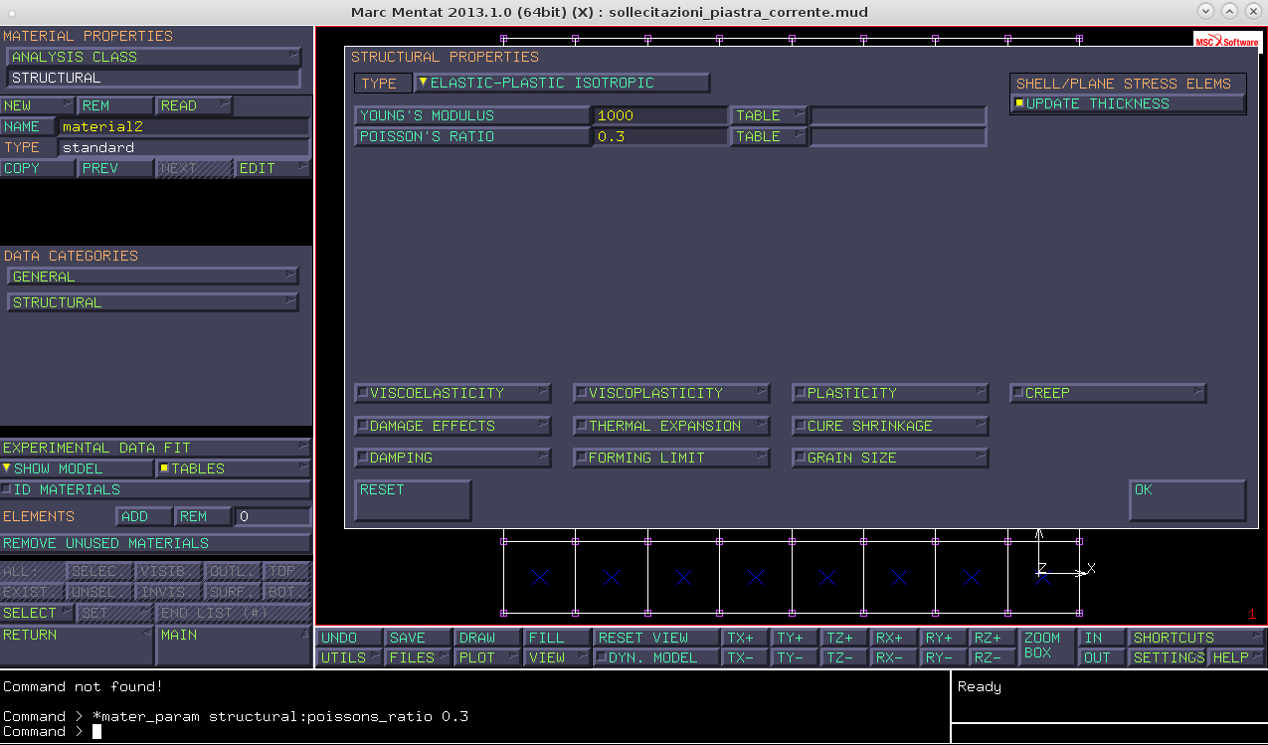Click COPY material button
Image resolution: width=1268 pixels, height=745 pixels.
[x=38, y=168]
